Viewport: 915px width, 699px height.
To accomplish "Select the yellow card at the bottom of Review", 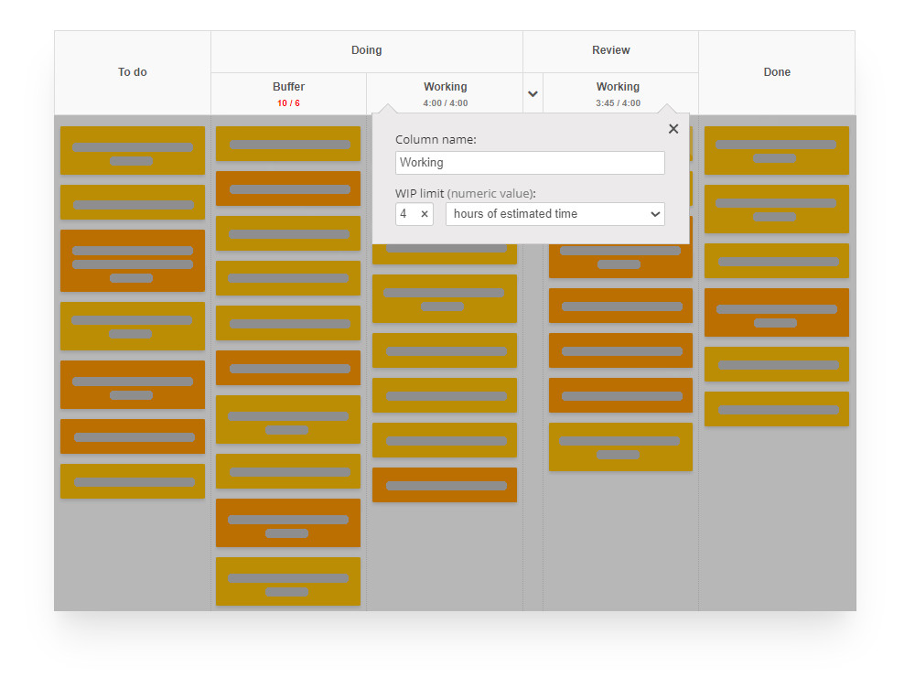I will click(x=620, y=446).
